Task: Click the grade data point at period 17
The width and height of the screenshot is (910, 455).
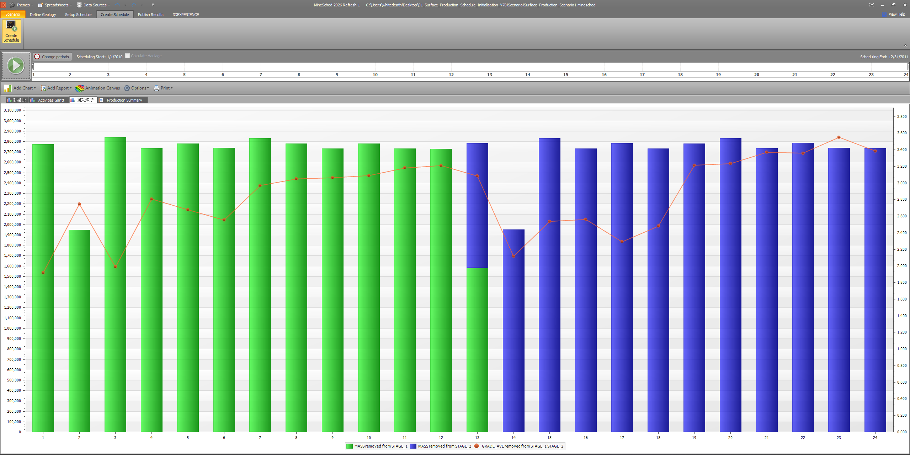Action: (x=622, y=242)
